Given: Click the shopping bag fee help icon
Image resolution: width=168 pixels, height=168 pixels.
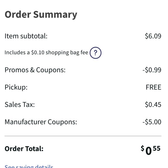Looking at the screenshot, I should (95, 53).
